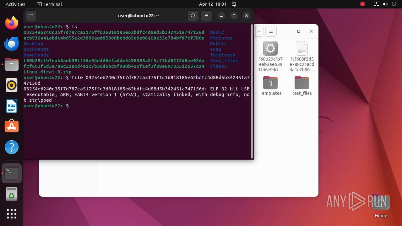This screenshot has width=402, height=226.
Task: Open new terminal tab button
Action: pos(31,16)
